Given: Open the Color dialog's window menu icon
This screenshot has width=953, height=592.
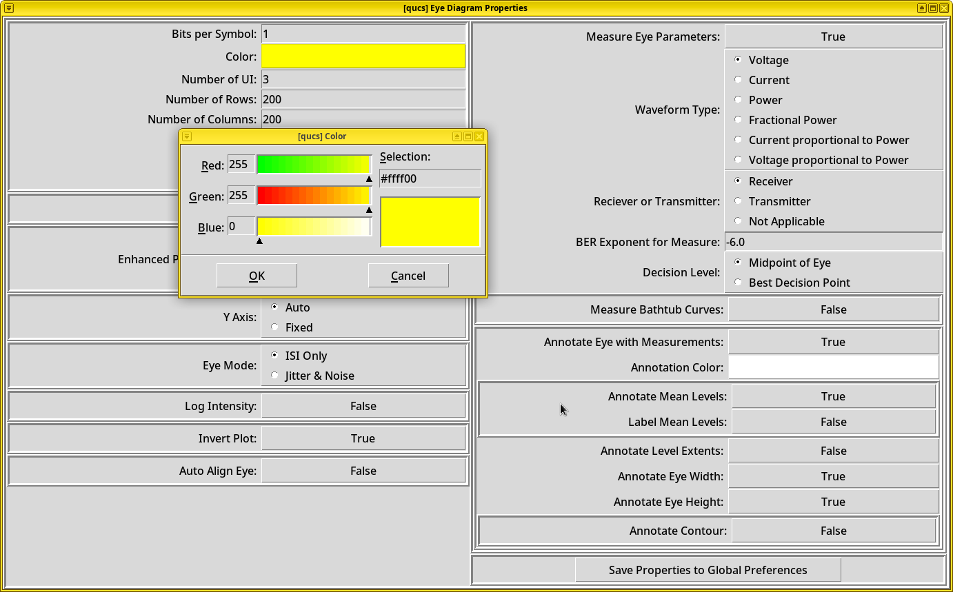Looking at the screenshot, I should click(186, 136).
